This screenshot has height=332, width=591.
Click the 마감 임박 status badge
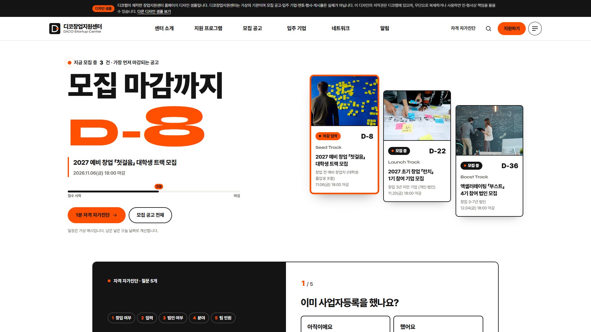(328, 136)
